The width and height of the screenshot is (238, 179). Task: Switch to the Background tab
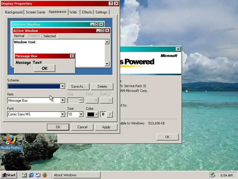click(14, 12)
